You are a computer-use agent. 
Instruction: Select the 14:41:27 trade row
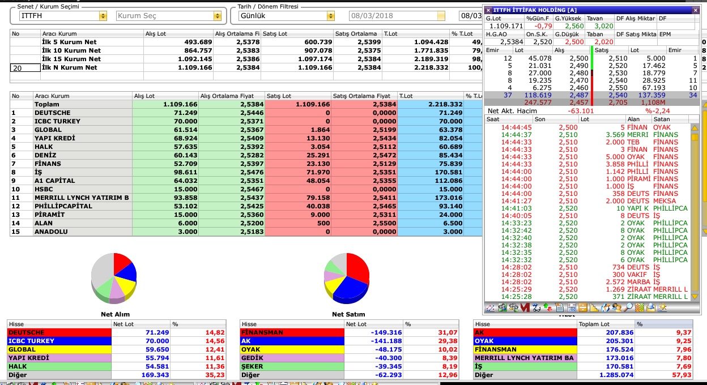[588, 201]
